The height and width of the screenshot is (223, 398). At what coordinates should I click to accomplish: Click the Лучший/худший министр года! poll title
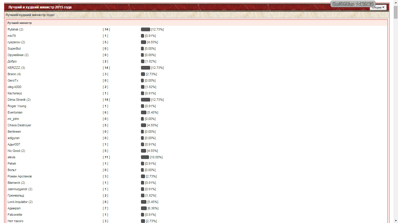(x=30, y=15)
